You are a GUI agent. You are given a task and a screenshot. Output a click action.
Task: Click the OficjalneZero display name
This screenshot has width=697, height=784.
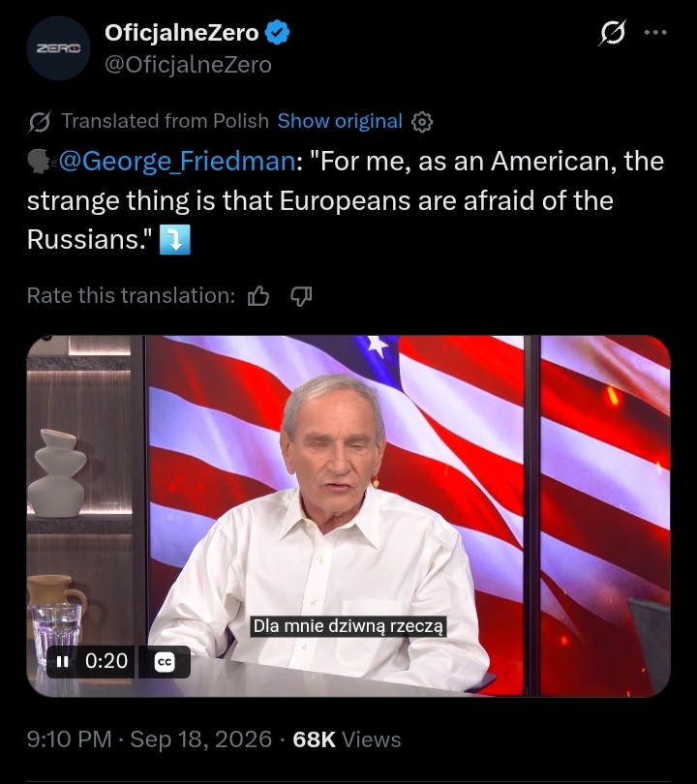181,33
